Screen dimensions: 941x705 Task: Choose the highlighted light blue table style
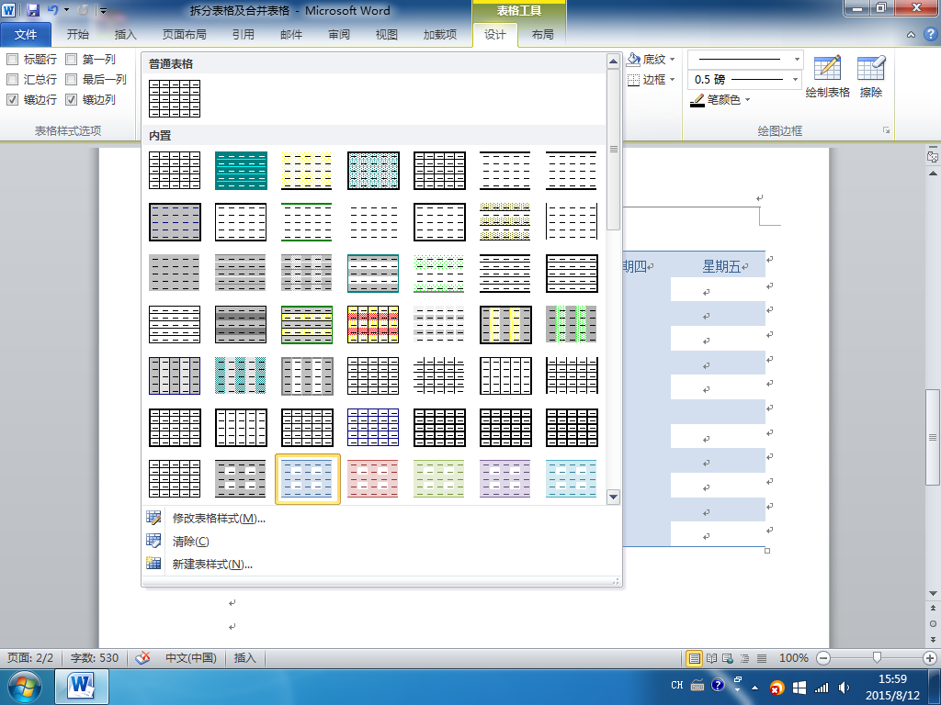[x=307, y=479]
